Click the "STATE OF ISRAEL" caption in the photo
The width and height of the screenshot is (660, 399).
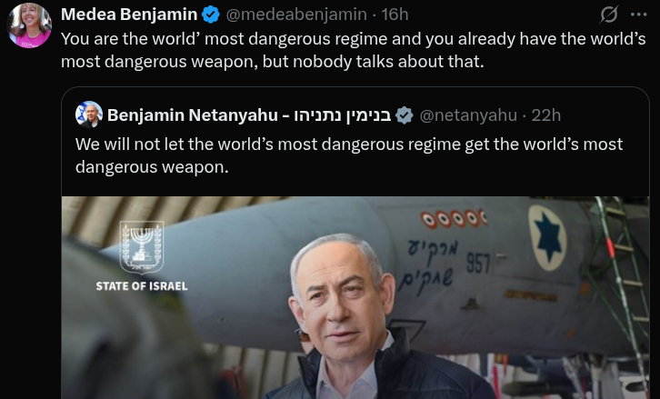click(x=142, y=286)
